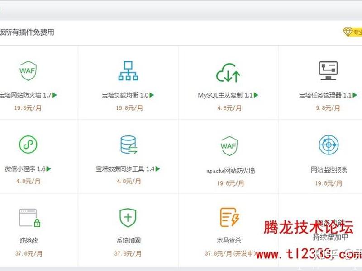Click the apache网站防火墙 WAF shield icon
The image size is (362, 271).
pyautogui.click(x=229, y=146)
